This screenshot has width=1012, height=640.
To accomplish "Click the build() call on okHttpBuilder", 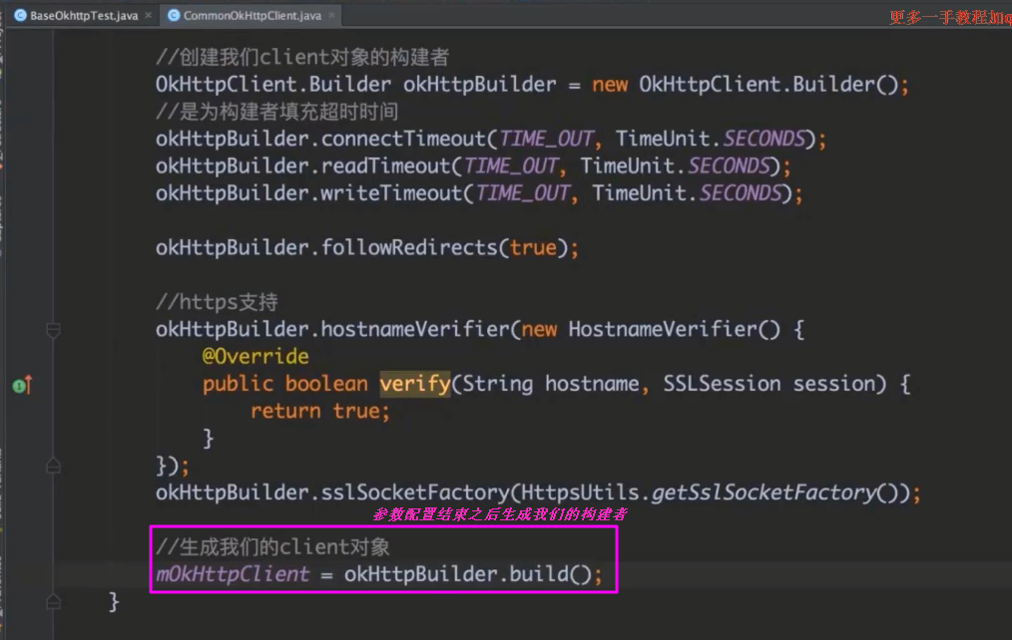I will [x=550, y=573].
